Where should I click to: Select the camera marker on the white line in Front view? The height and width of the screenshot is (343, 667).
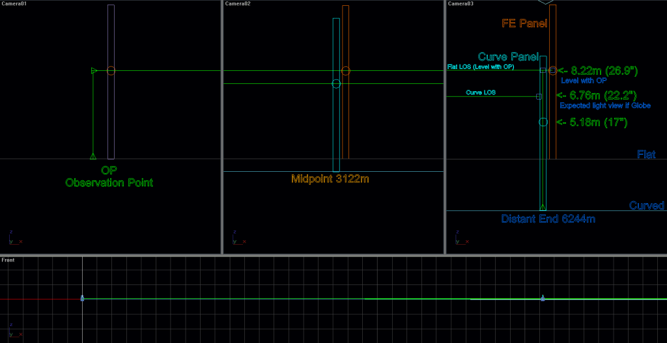point(82,298)
